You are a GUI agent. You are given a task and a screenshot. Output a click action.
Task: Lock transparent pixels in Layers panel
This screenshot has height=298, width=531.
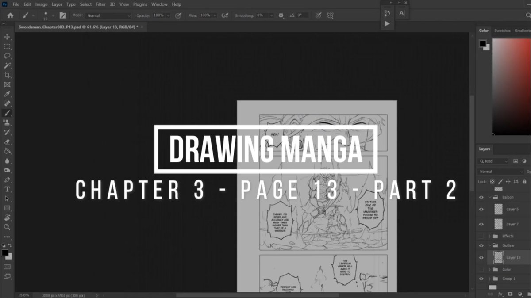tap(493, 182)
